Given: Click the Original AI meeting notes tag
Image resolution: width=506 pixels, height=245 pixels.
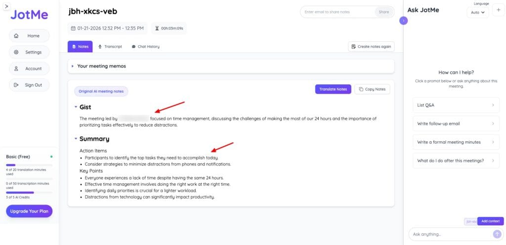Looking at the screenshot, I should pos(101,91).
